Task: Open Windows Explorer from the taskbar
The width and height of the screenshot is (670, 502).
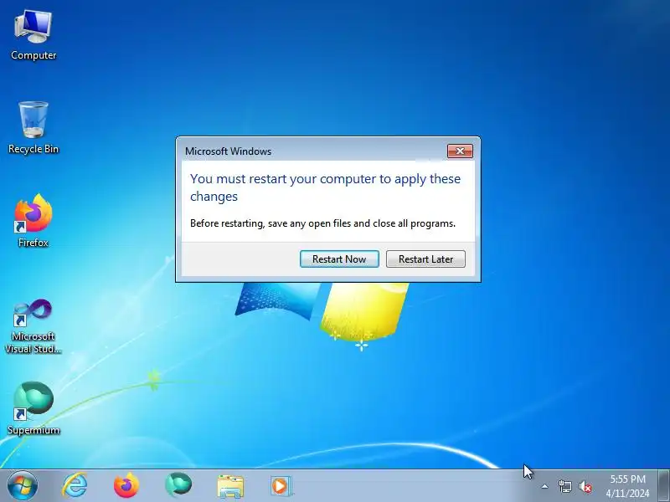Action: [x=230, y=486]
